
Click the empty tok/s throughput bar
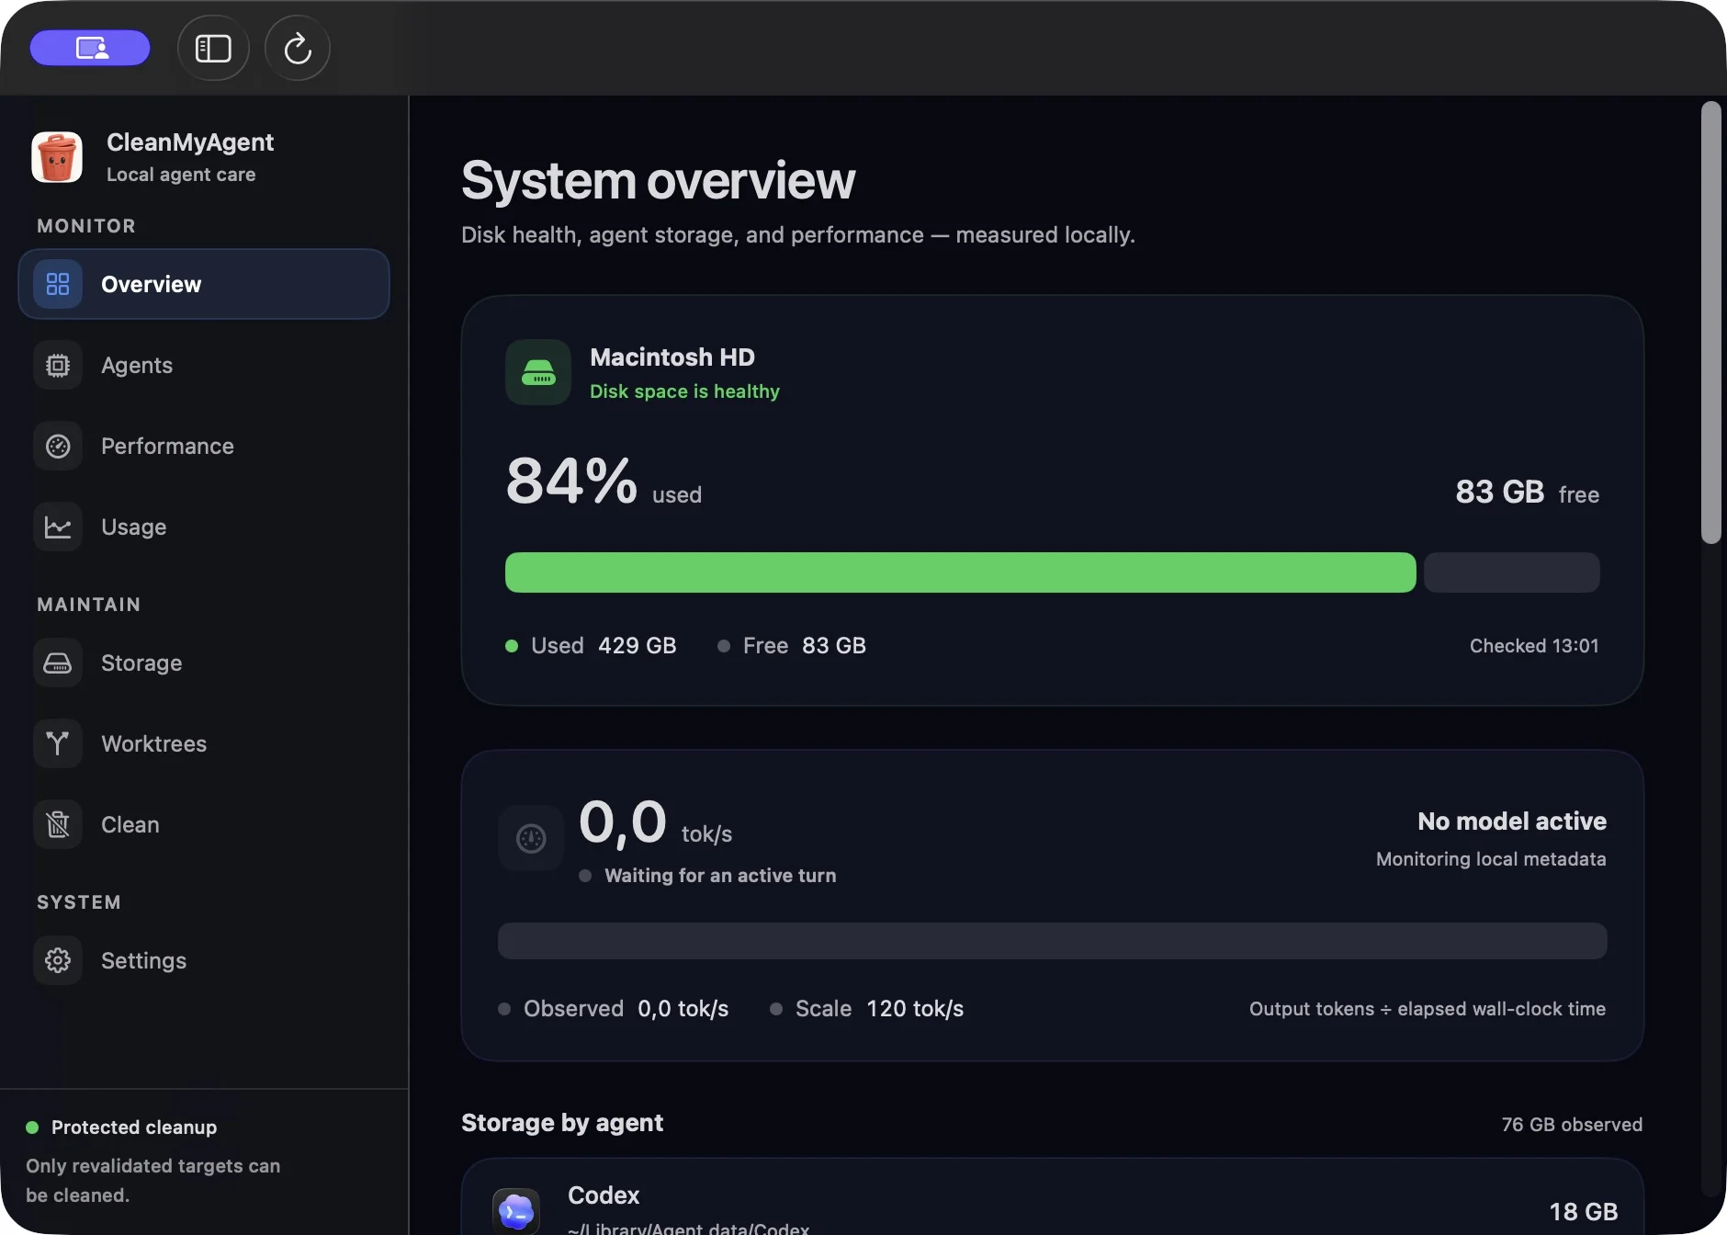tap(1052, 941)
